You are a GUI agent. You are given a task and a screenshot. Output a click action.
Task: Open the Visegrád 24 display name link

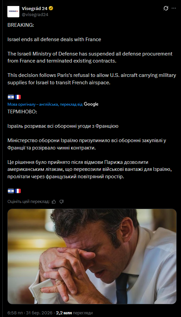pyautogui.click(x=35, y=8)
